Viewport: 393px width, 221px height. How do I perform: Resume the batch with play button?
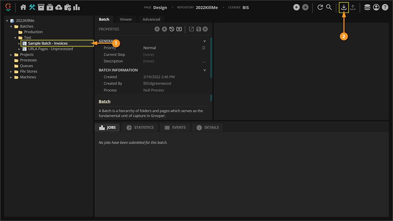click(x=164, y=29)
